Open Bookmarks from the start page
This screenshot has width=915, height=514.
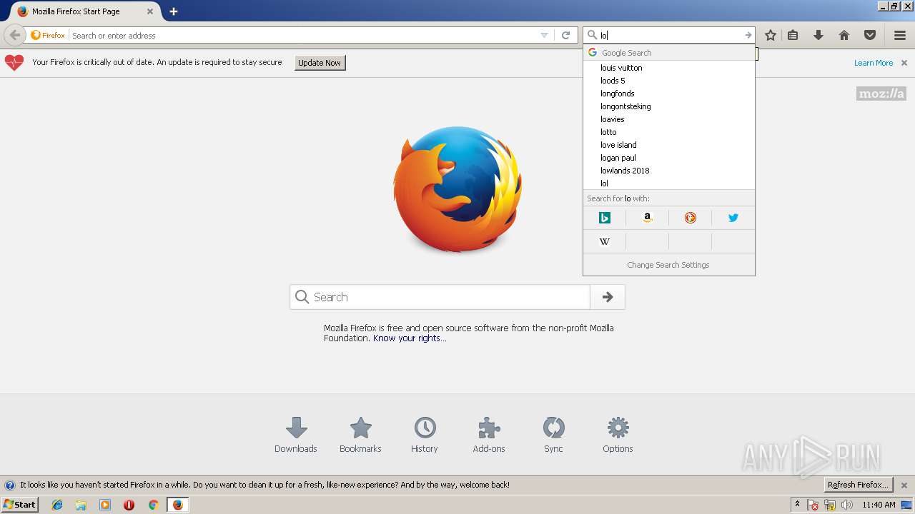point(360,435)
